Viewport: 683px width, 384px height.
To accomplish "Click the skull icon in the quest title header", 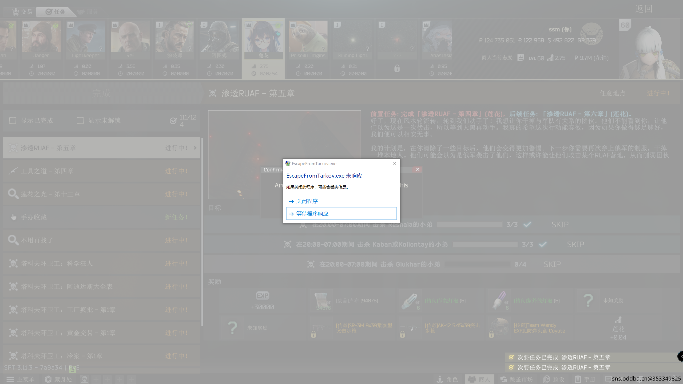I will (213, 93).
